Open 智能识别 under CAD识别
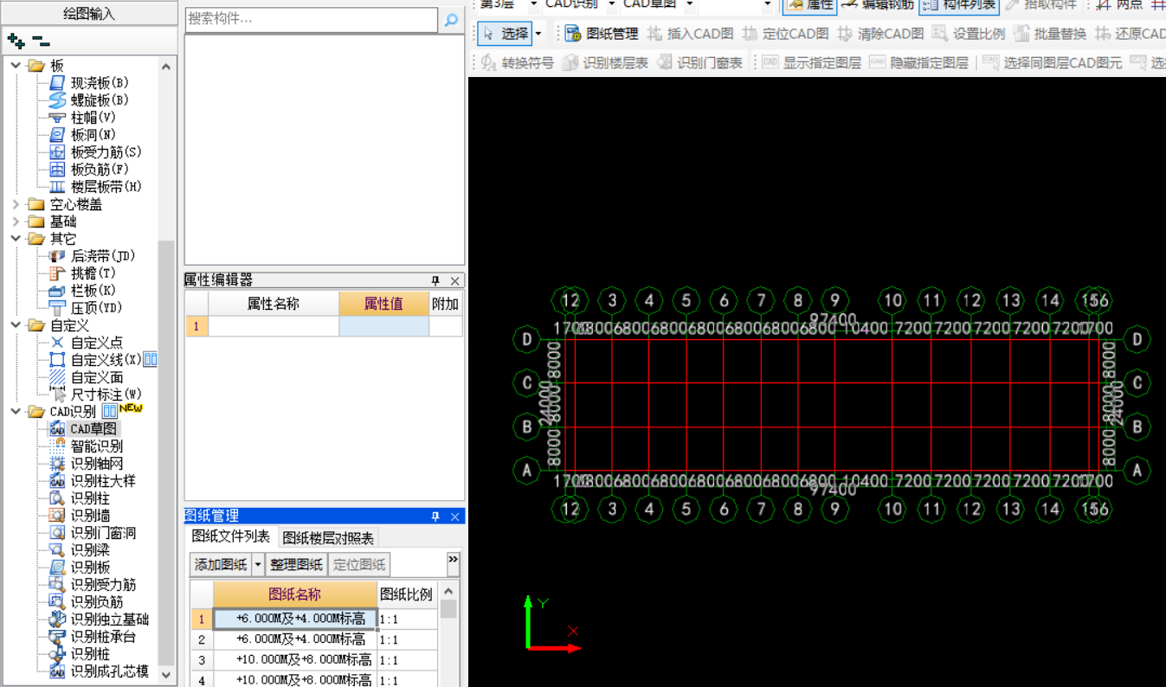Screen dimensions: 1166x687 click(97, 446)
